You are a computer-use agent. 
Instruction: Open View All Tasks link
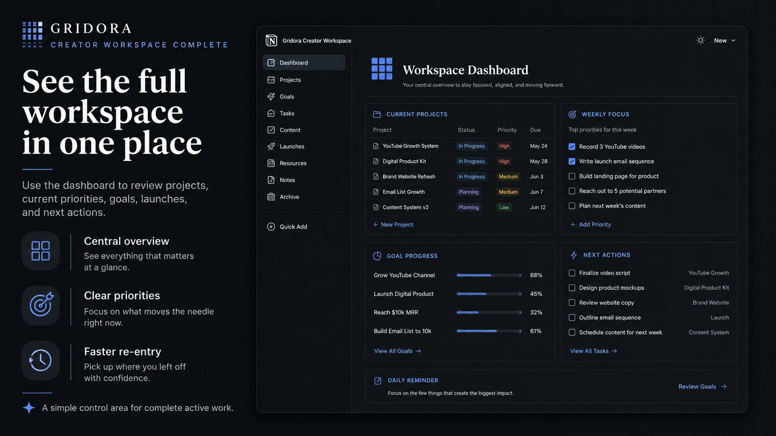pyautogui.click(x=593, y=351)
